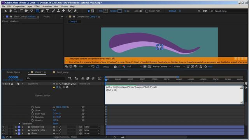Select the Roto Brush tool
The height and width of the screenshot is (140, 249).
[69, 11]
